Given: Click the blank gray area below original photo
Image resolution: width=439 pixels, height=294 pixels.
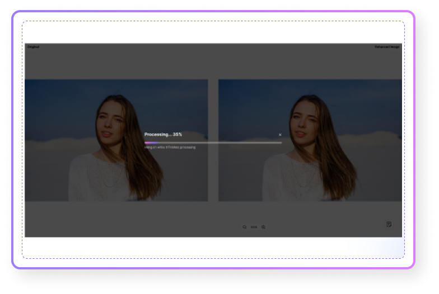Looking at the screenshot, I should (x=112, y=218).
